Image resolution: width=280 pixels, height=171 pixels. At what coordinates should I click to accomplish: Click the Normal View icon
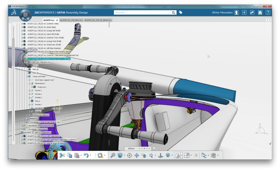(x=161, y=155)
